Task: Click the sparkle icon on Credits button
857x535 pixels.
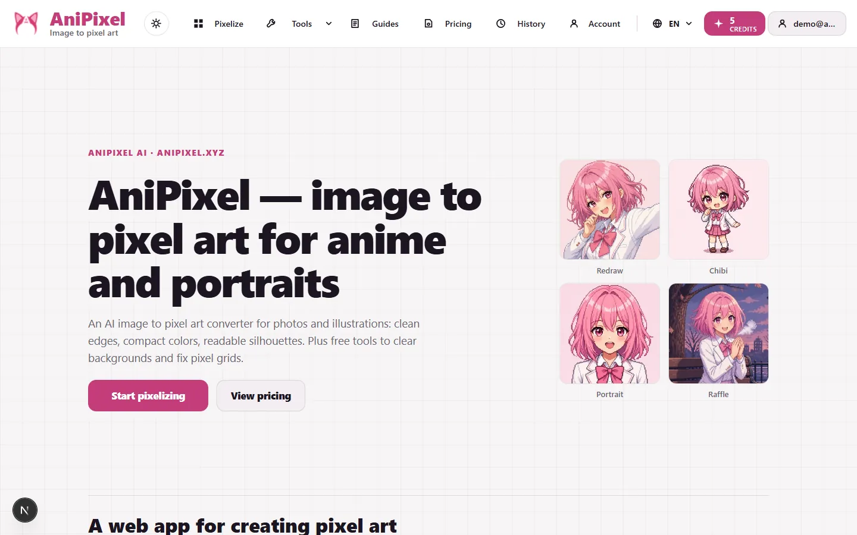Action: pyautogui.click(x=718, y=24)
